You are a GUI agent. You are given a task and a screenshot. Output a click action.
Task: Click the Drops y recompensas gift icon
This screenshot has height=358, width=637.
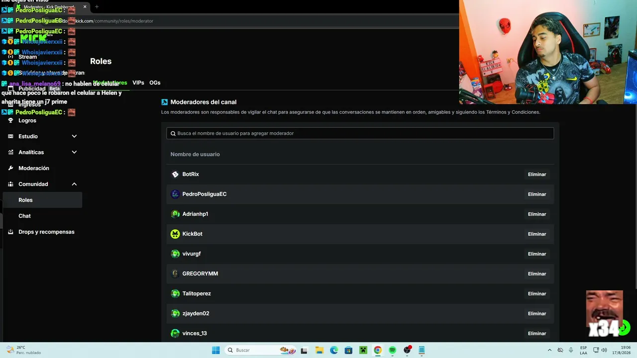(10, 232)
